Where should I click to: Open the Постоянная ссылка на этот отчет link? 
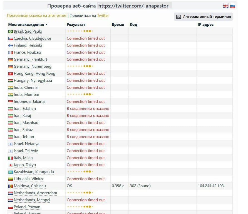click(x=37, y=16)
